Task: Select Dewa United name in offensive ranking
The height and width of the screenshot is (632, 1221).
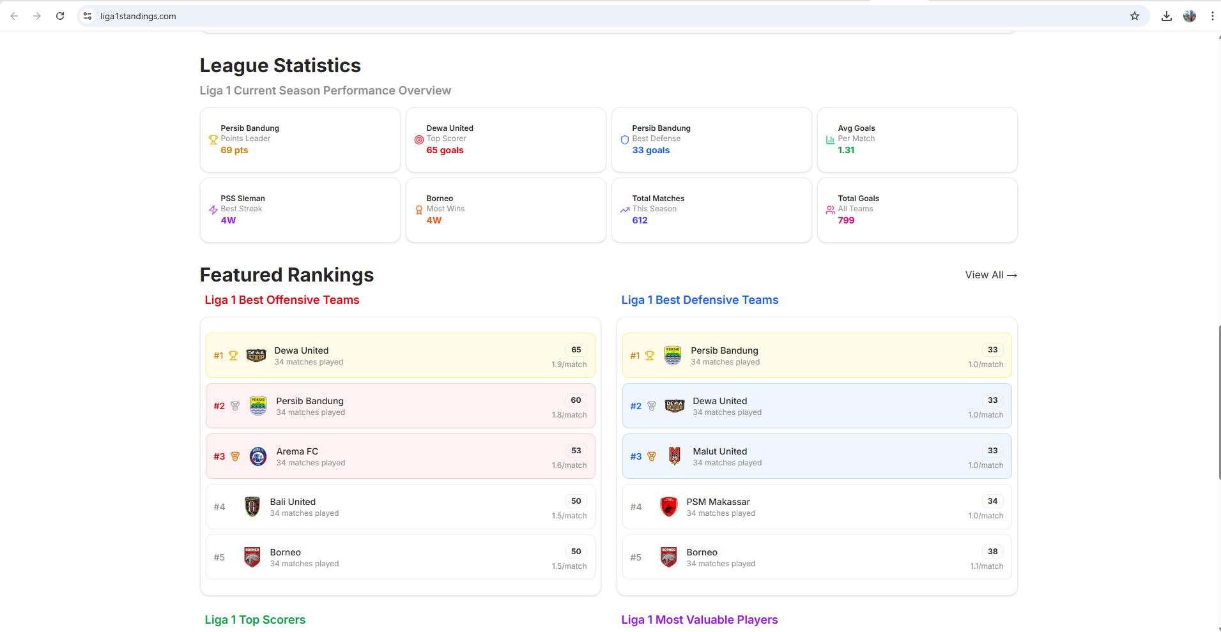Action: pos(302,350)
